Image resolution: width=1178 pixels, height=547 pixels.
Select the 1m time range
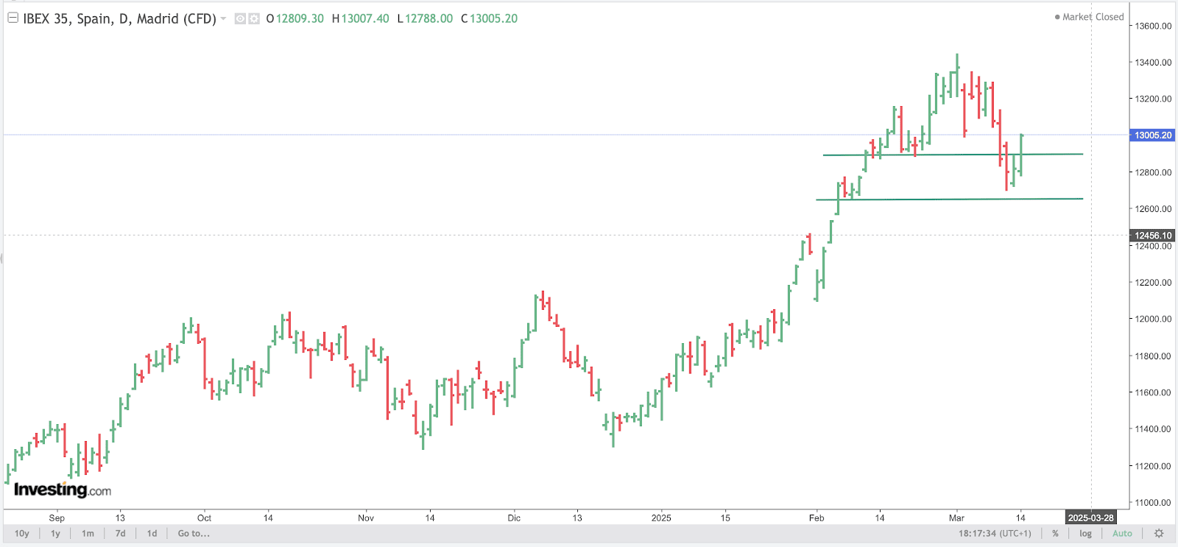click(88, 534)
